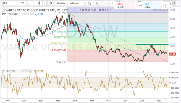Click the 2013 label on time axis
Viewport: 181px width, 103px height.
pyautogui.click(x=92, y=100)
